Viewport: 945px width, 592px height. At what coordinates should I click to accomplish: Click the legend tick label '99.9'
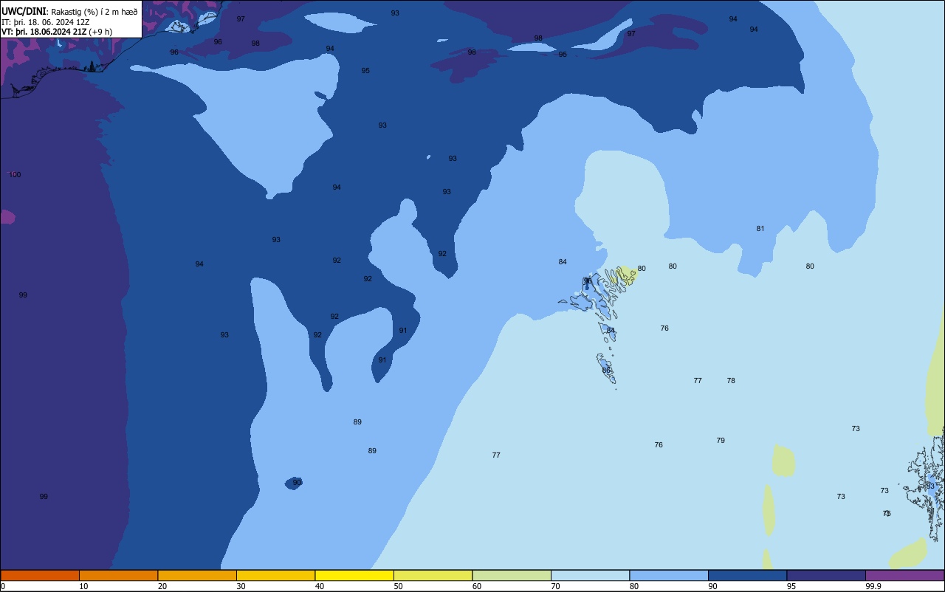coord(873,586)
